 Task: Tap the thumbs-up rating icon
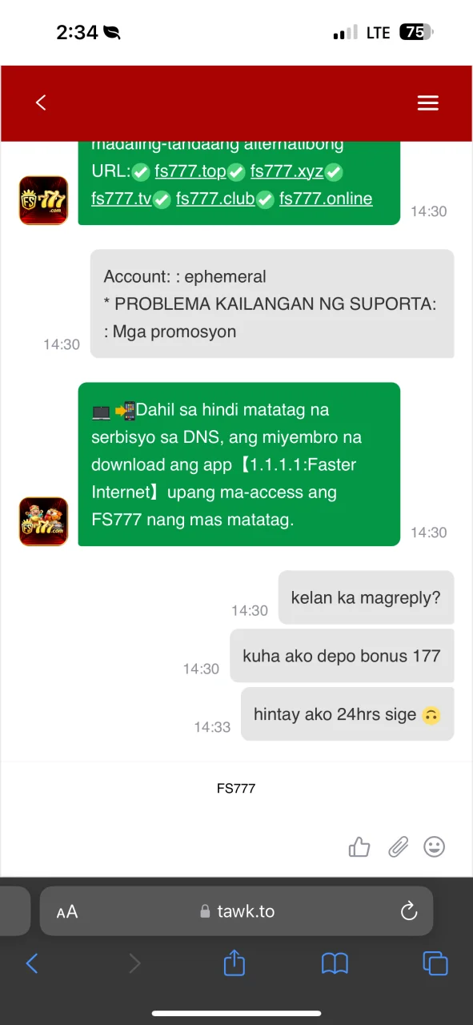pos(359,846)
